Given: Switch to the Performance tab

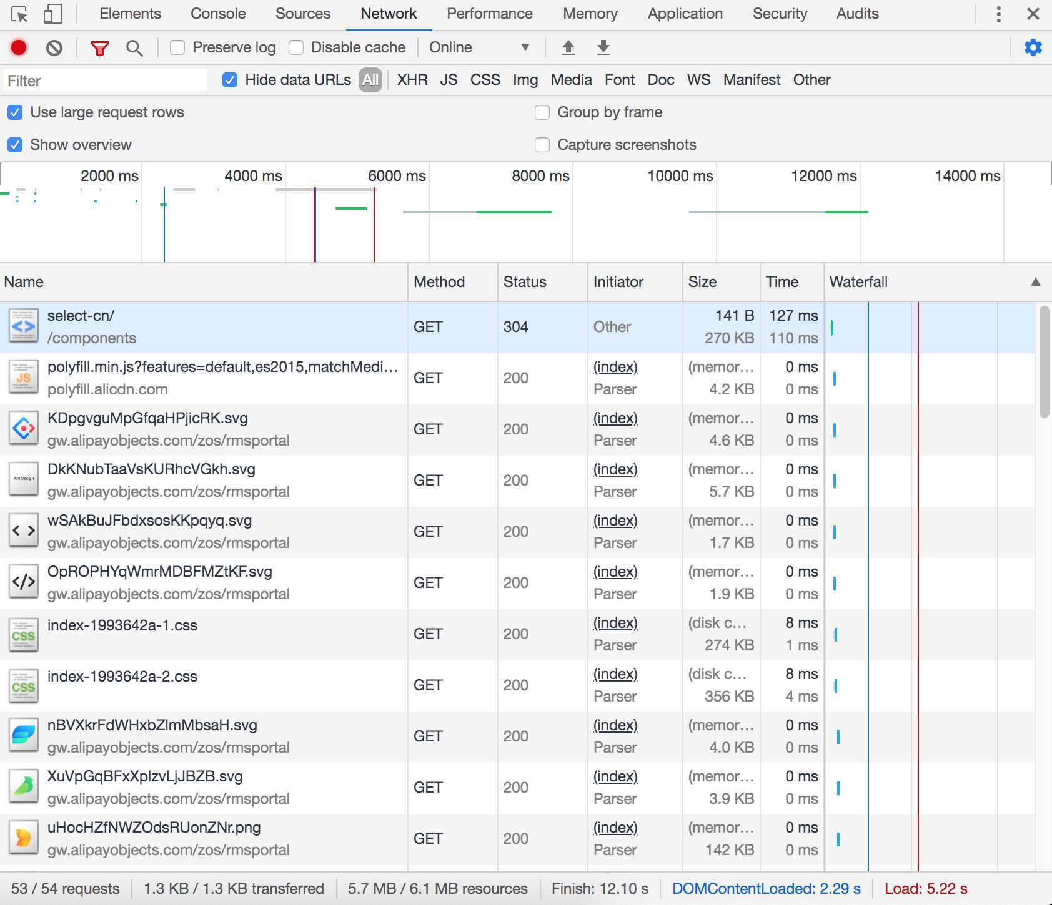Looking at the screenshot, I should 489,14.
